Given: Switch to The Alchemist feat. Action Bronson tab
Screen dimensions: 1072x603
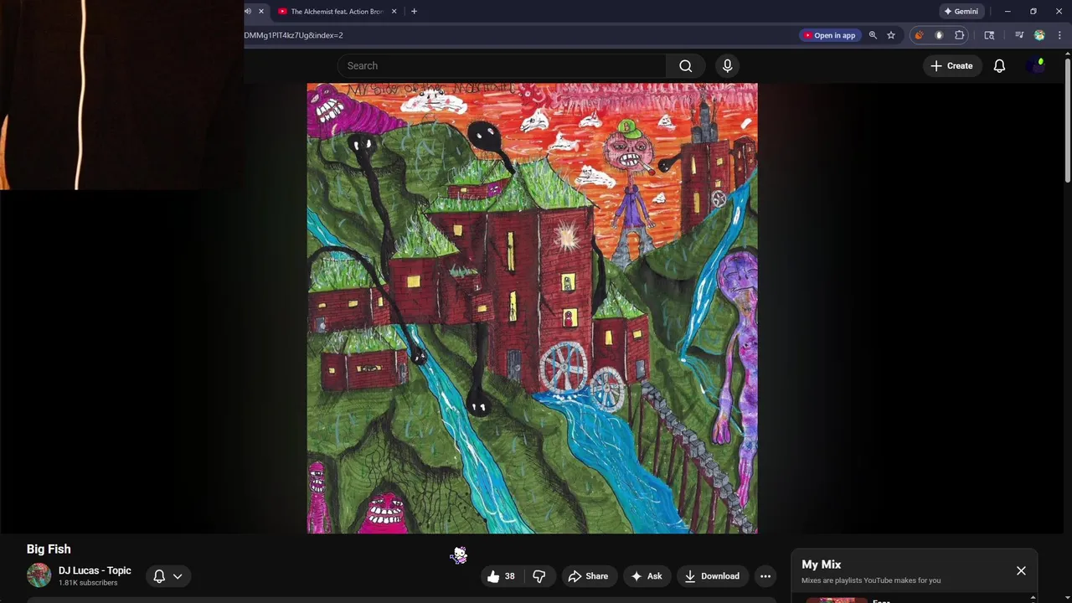Looking at the screenshot, I should [337, 12].
